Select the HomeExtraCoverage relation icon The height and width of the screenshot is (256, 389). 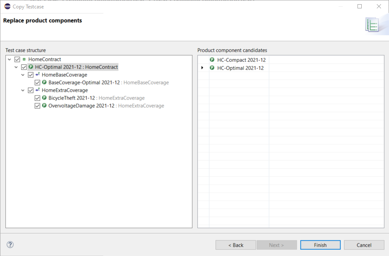click(37, 90)
